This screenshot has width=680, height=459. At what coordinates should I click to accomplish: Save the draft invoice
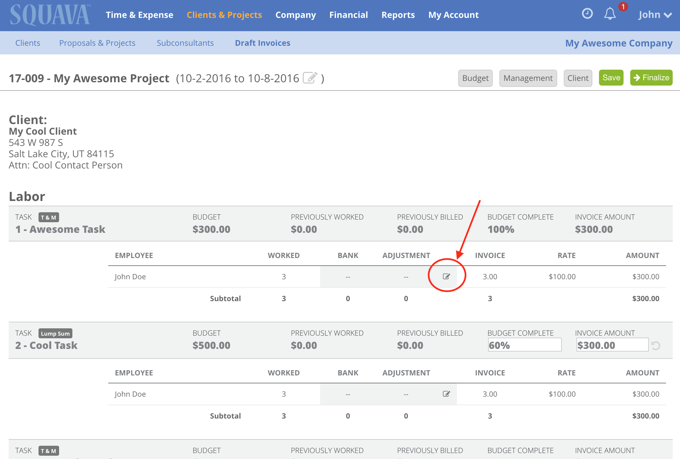coord(611,78)
